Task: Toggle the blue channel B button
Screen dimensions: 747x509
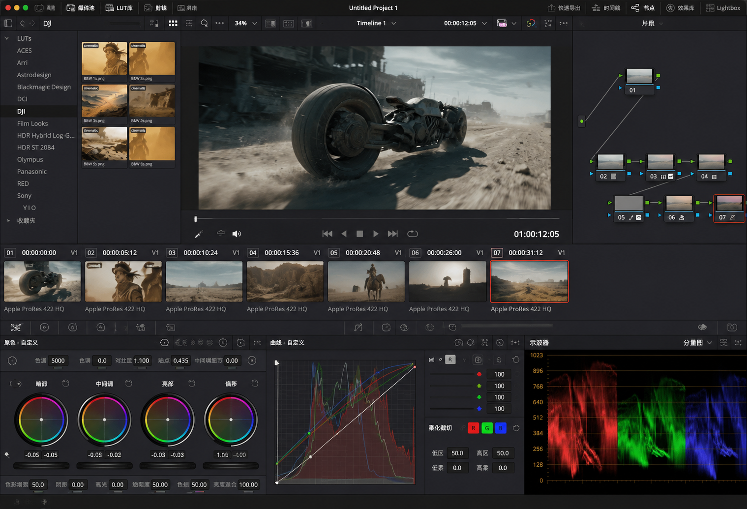Action: (x=501, y=428)
